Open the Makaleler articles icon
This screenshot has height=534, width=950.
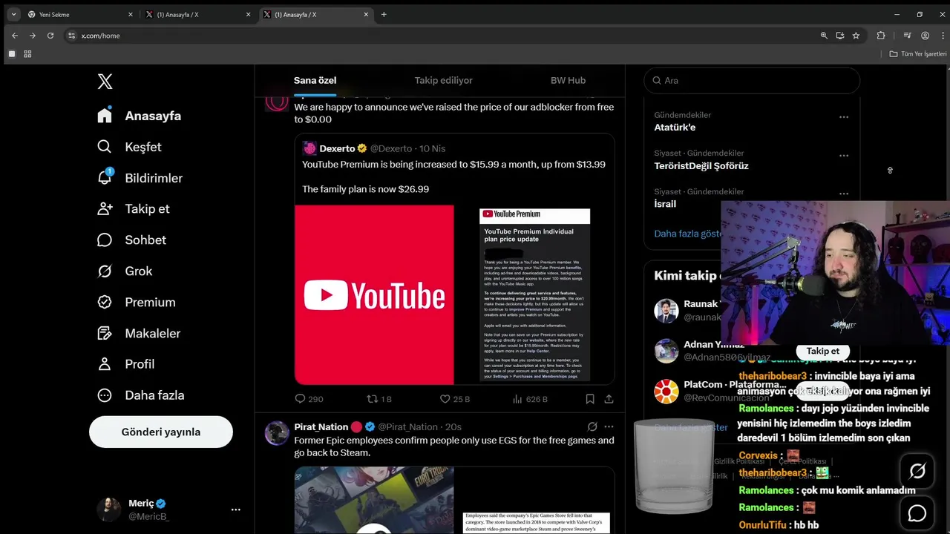tap(105, 333)
